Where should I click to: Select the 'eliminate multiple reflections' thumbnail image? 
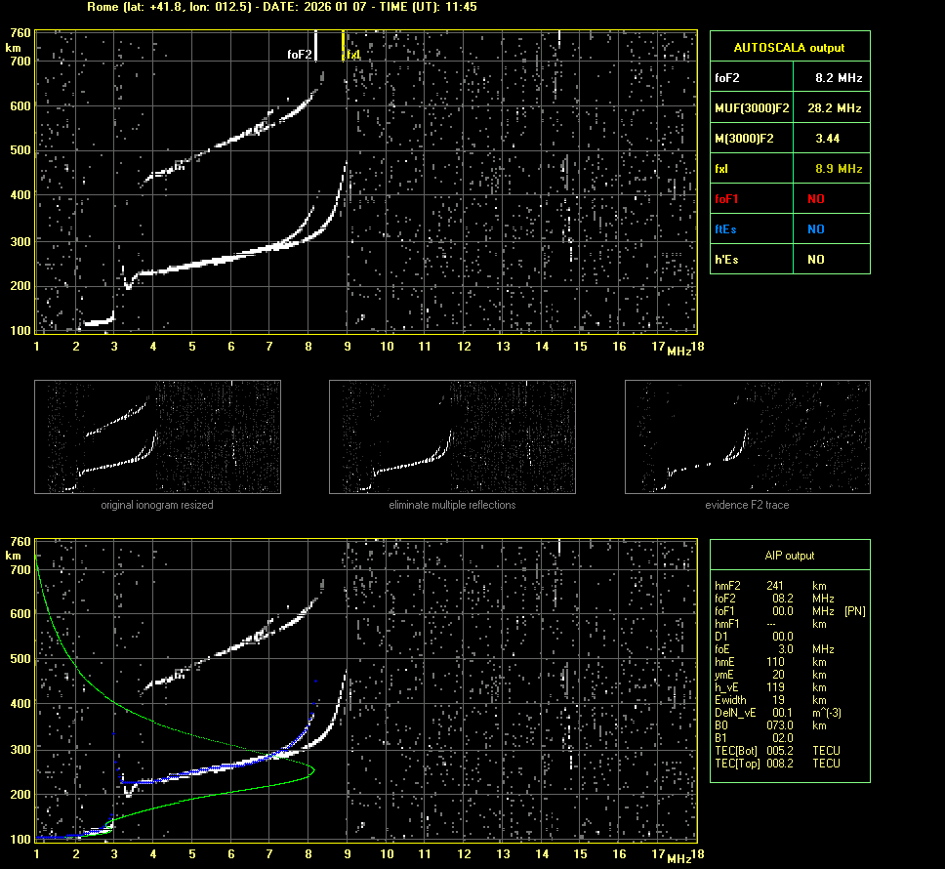tap(452, 436)
